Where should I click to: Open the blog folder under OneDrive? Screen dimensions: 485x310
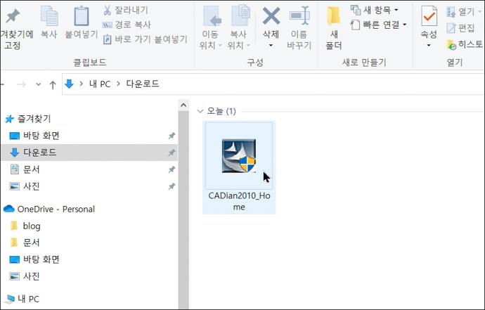click(25, 226)
